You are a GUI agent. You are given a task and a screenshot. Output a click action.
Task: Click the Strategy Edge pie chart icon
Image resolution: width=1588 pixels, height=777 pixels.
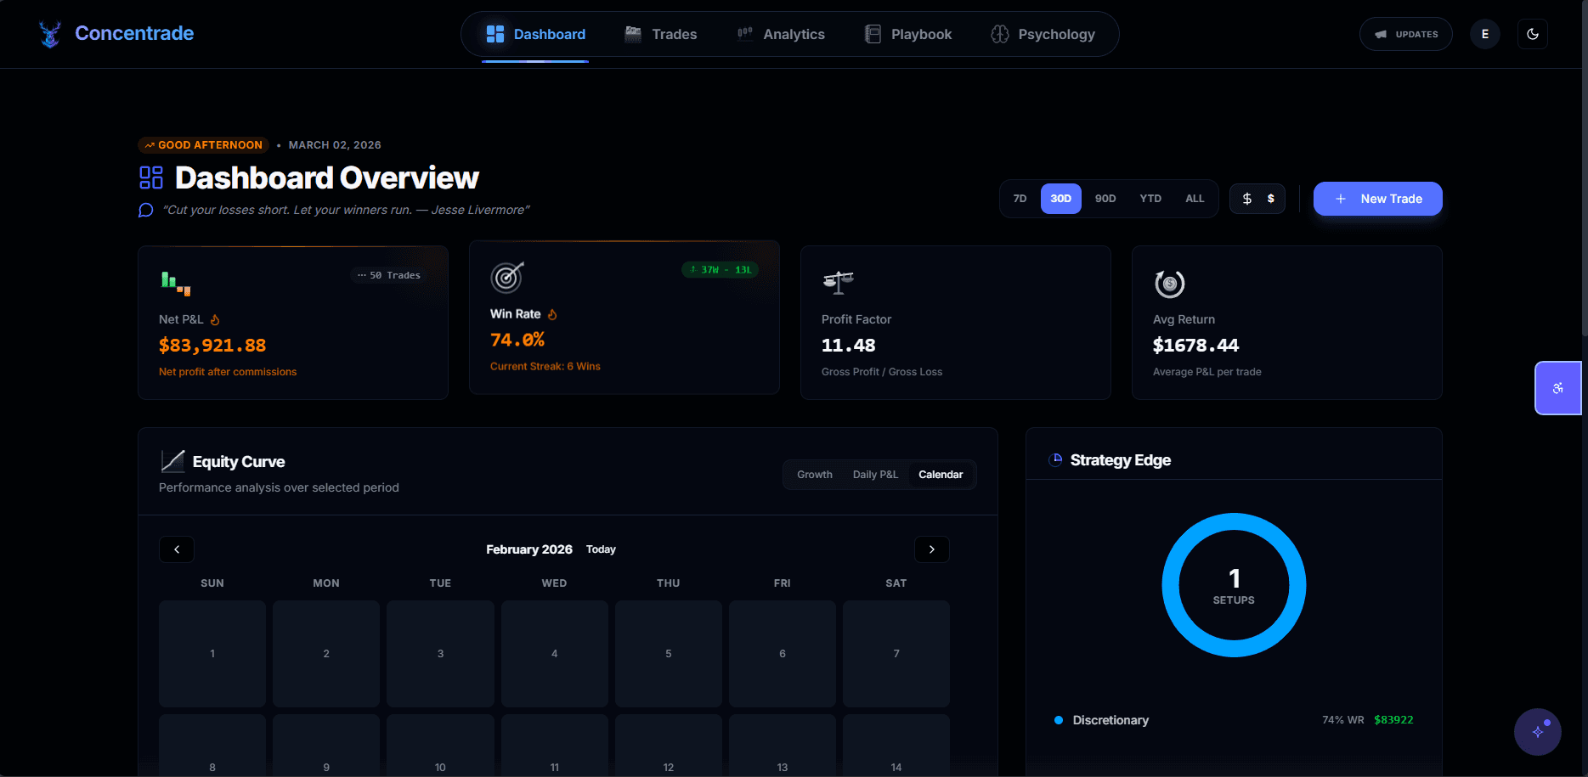tap(1054, 459)
